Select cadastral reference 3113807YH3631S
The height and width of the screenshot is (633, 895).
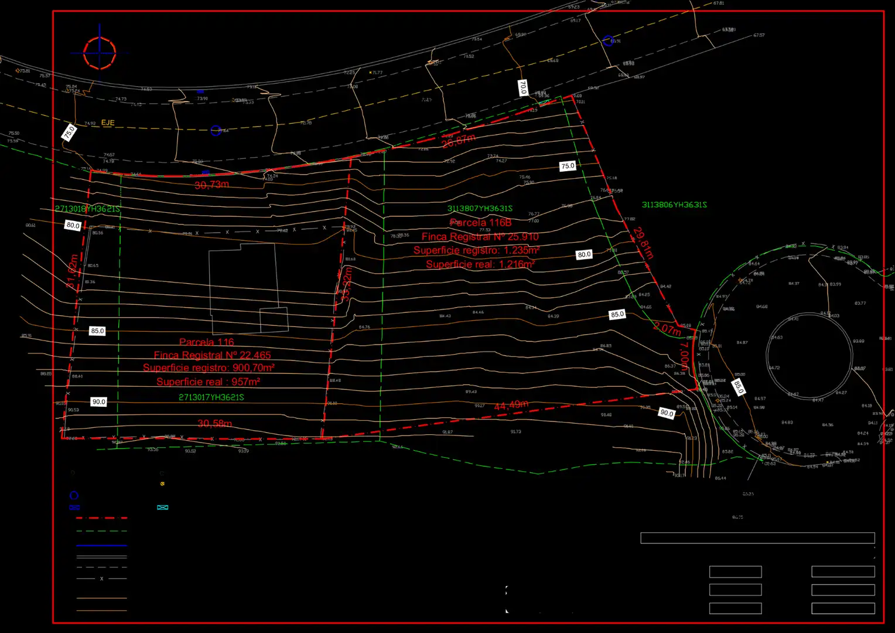pos(480,209)
